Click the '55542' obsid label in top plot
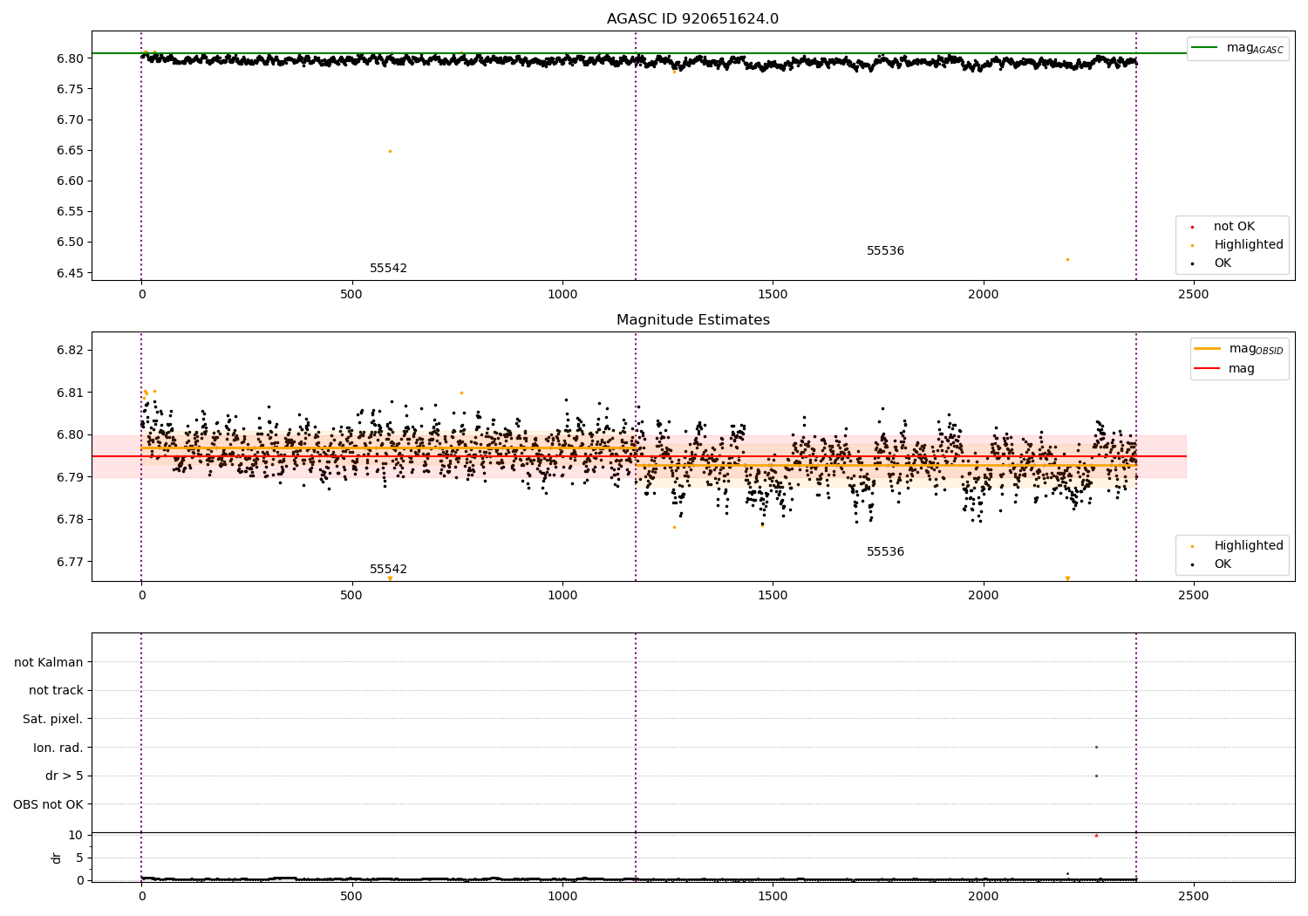The width and height of the screenshot is (1308, 916). [388, 269]
